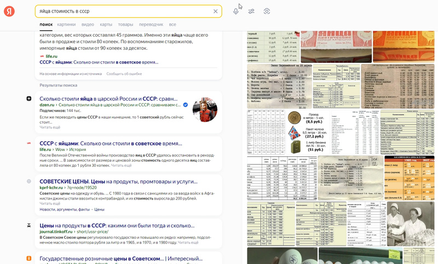Start voice search with microphone icon
The image size is (438, 264).
click(x=236, y=11)
